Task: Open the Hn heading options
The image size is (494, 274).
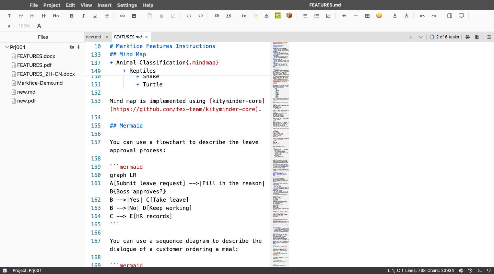Action: tap(56, 16)
